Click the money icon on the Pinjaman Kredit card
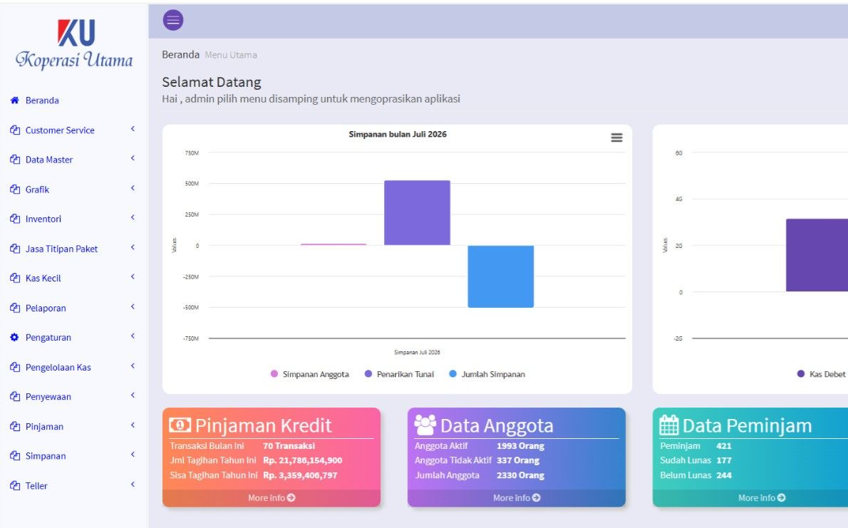Screen dimensions: 848x528 tap(180, 425)
